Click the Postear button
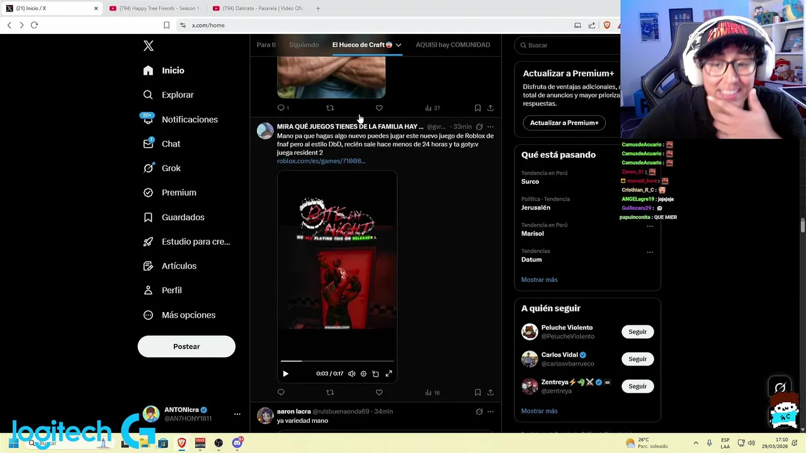 [x=186, y=347]
